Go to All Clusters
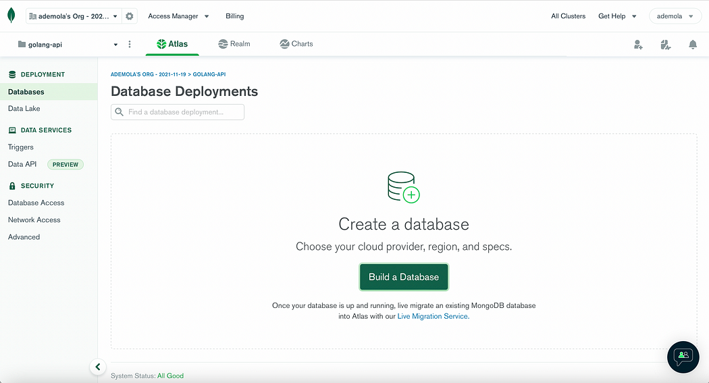 tap(568, 16)
